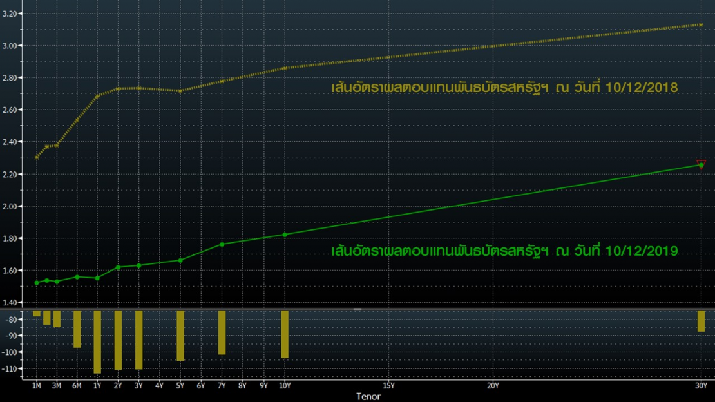Viewport: 715px width, 402px height.
Task: Select the yellow curve's 1M starting point
Action: (x=37, y=157)
